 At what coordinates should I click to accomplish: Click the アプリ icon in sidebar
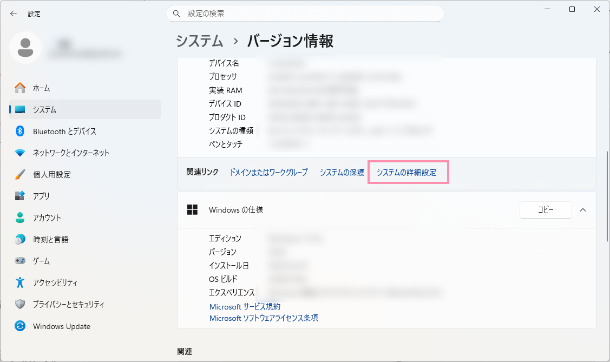click(20, 196)
